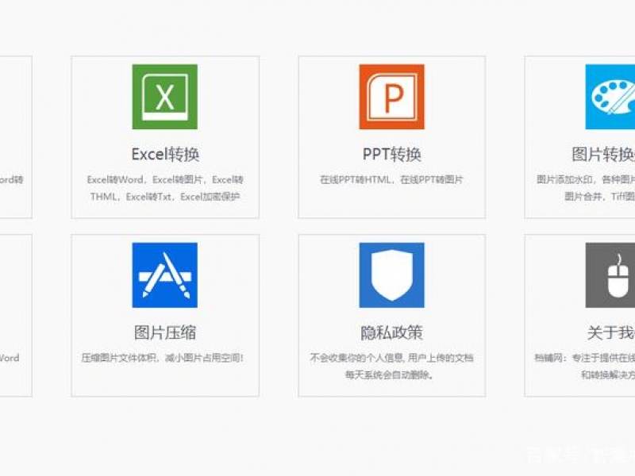This screenshot has width=635, height=476.
Task: Open the blue image compression icon
Action: tap(165, 275)
